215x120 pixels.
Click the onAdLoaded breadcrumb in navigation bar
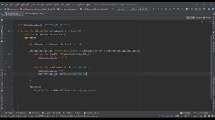click(94, 9)
